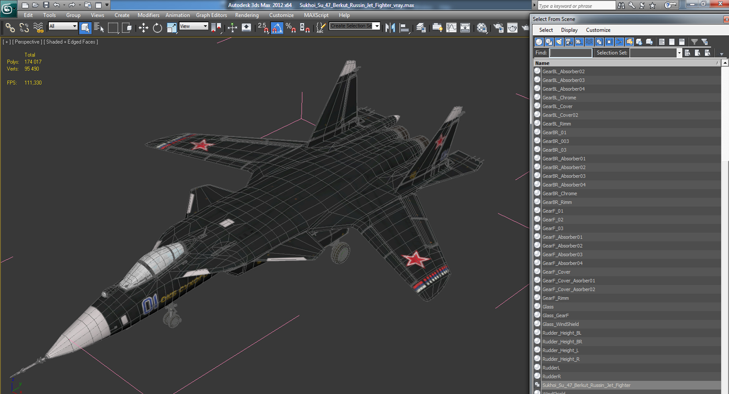The image size is (729, 394).
Task: Click the Open File icon
Action: pos(35,5)
